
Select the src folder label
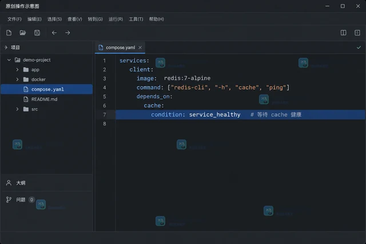pyautogui.click(x=34, y=109)
